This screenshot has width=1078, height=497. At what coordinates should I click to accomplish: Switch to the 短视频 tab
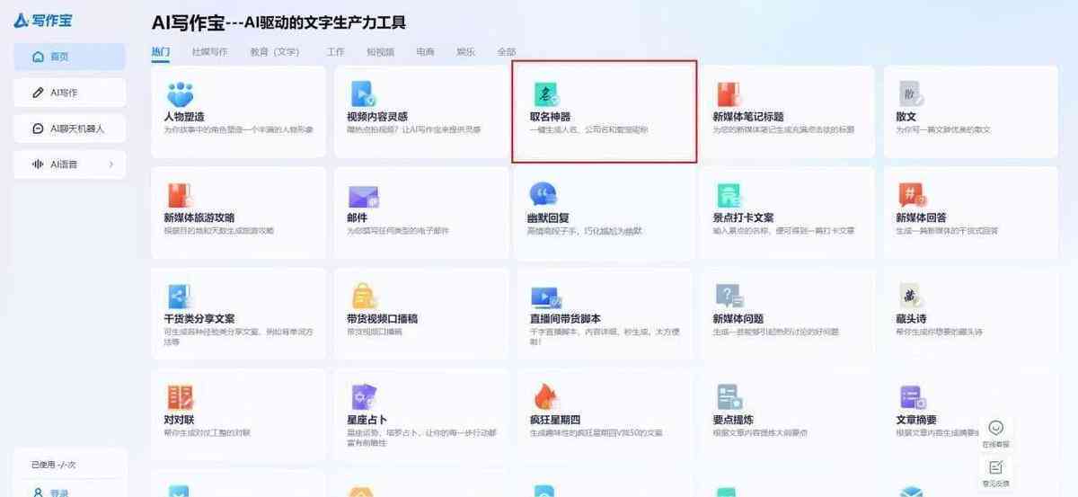coord(380,52)
